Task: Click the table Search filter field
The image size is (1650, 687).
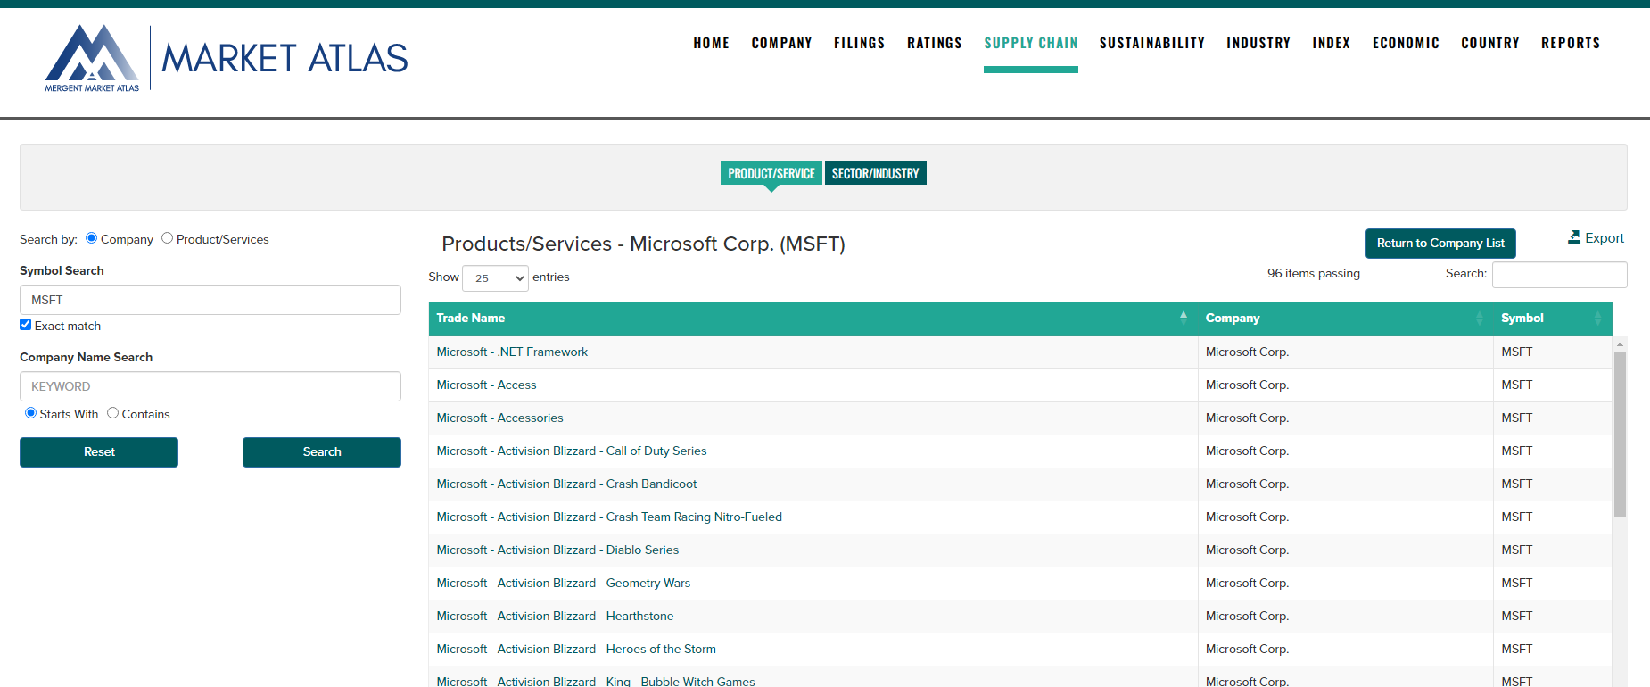Action: coord(1559,275)
